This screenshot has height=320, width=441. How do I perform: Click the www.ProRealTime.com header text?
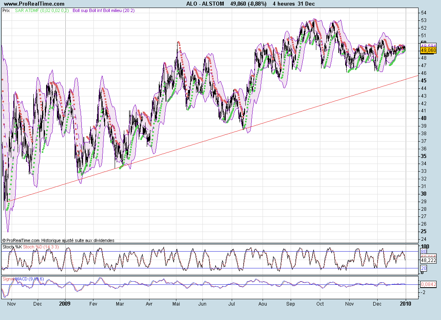(34, 4)
